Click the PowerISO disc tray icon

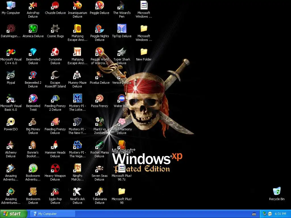click(270, 214)
